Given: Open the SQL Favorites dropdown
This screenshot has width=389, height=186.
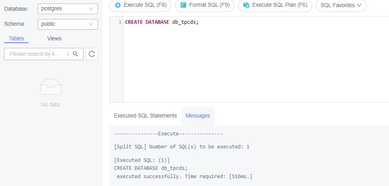Looking at the screenshot, I should [x=341, y=5].
